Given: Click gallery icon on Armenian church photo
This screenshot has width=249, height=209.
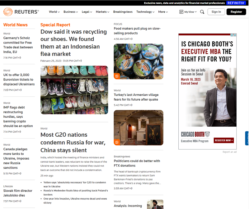Looking at the screenshot, I should [117, 142].
